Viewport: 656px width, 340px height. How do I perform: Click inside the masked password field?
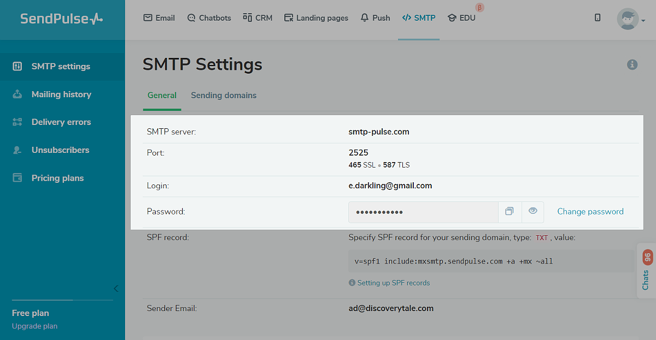click(x=424, y=212)
